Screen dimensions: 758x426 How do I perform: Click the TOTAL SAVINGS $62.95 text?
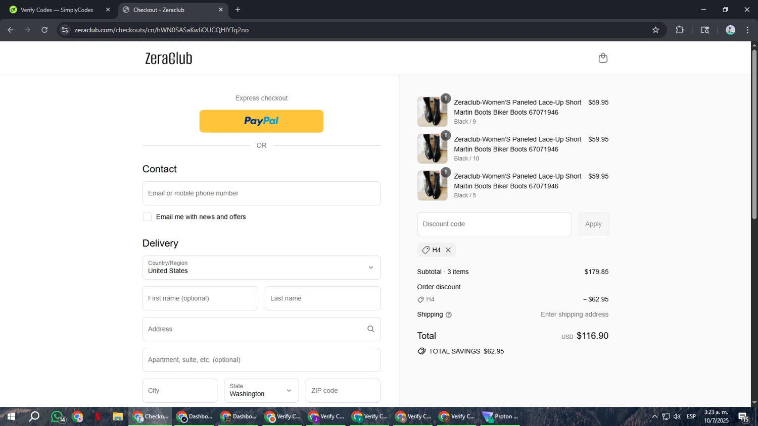tap(466, 351)
